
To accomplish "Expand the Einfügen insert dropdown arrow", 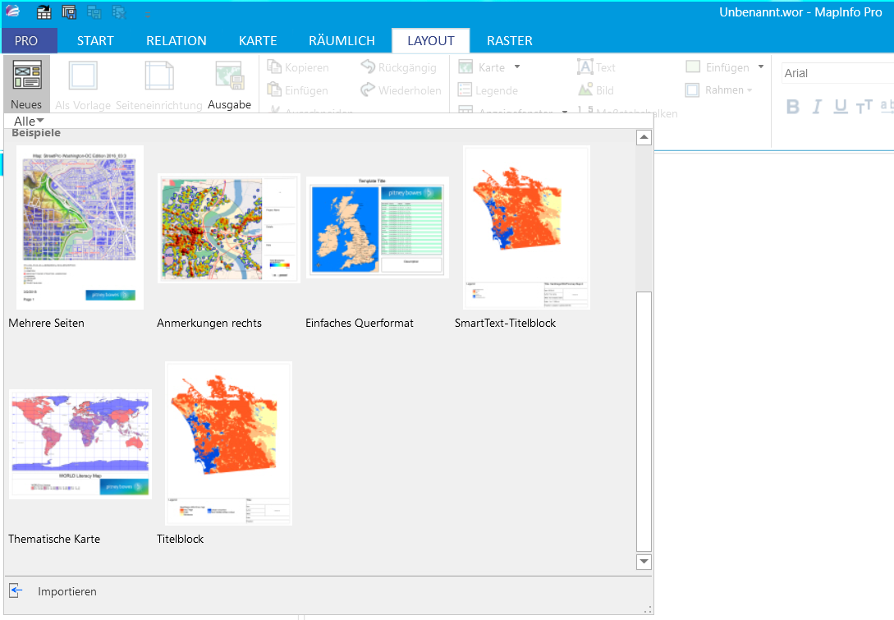I will click(760, 67).
